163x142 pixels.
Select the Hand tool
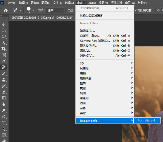(4, 141)
